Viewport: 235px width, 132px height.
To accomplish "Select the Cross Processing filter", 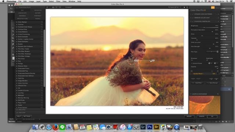I will tap(24, 34).
